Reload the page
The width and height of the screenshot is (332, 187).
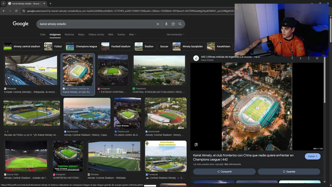(x=16, y=11)
